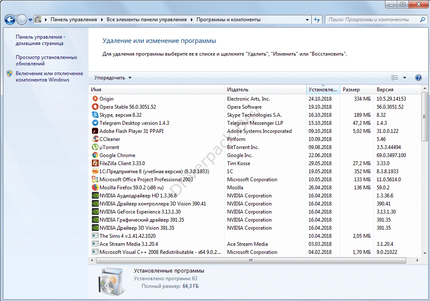Sort by the Размер column header

click(x=357, y=90)
